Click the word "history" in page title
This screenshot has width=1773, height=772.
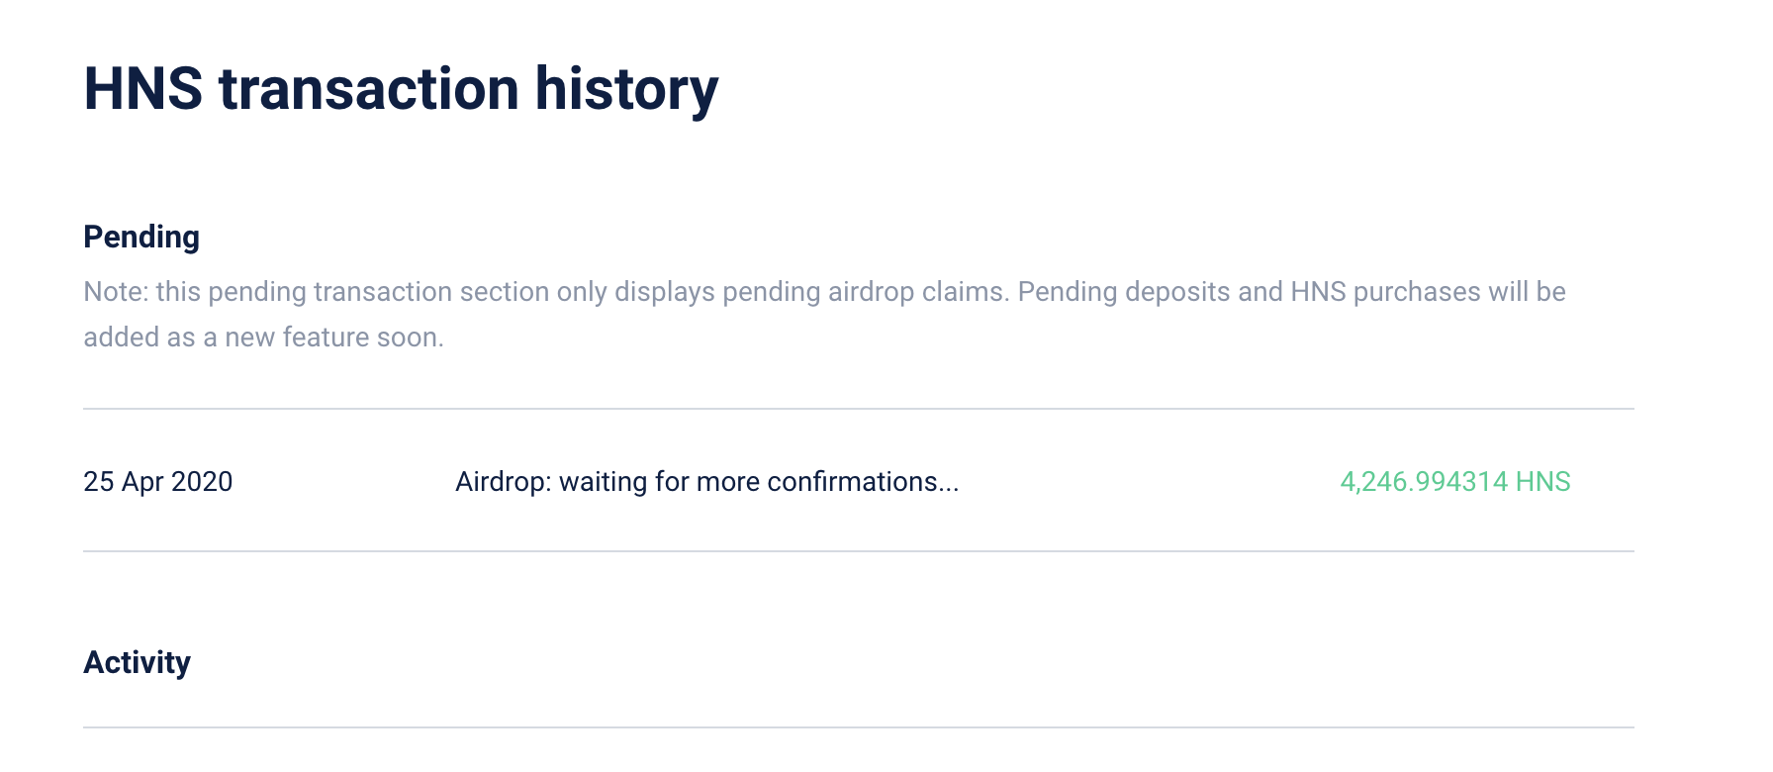click(x=626, y=89)
